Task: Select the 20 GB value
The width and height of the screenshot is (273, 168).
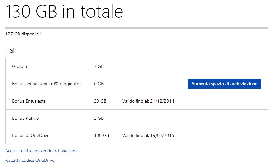Action: (x=100, y=101)
